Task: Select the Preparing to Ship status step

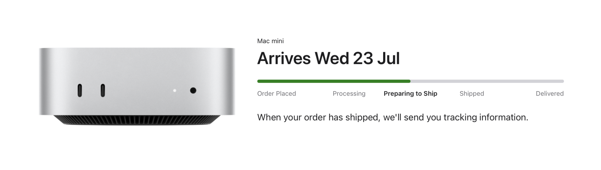Action: [x=410, y=94]
